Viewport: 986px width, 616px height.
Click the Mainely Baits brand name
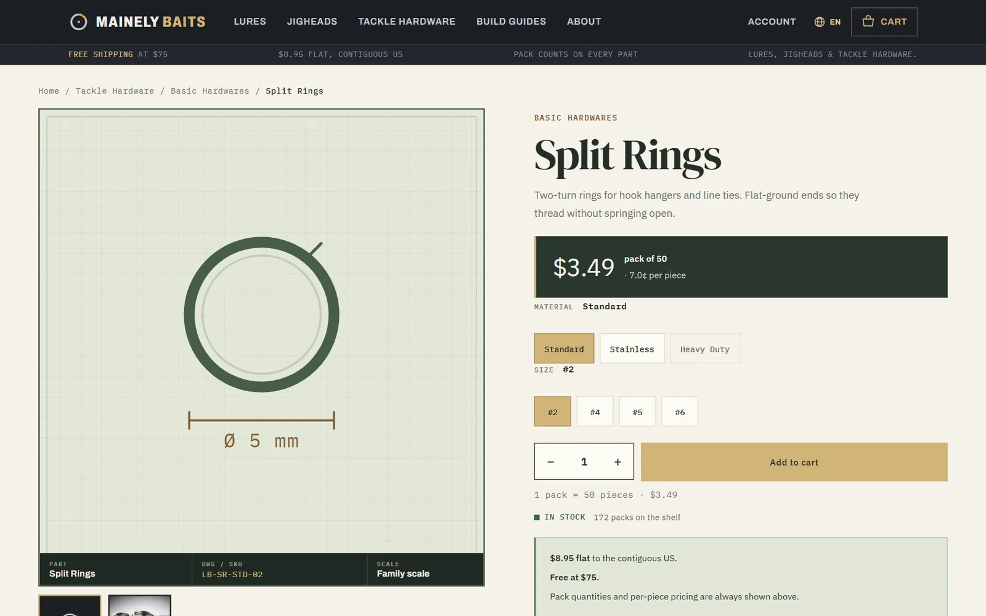[150, 22]
